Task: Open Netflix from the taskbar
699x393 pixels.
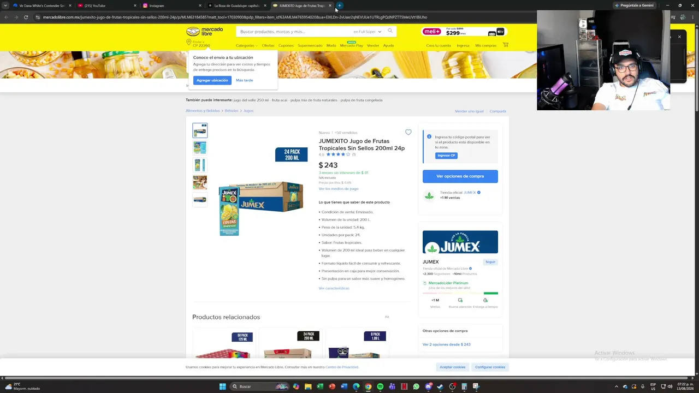Action: pos(404,386)
